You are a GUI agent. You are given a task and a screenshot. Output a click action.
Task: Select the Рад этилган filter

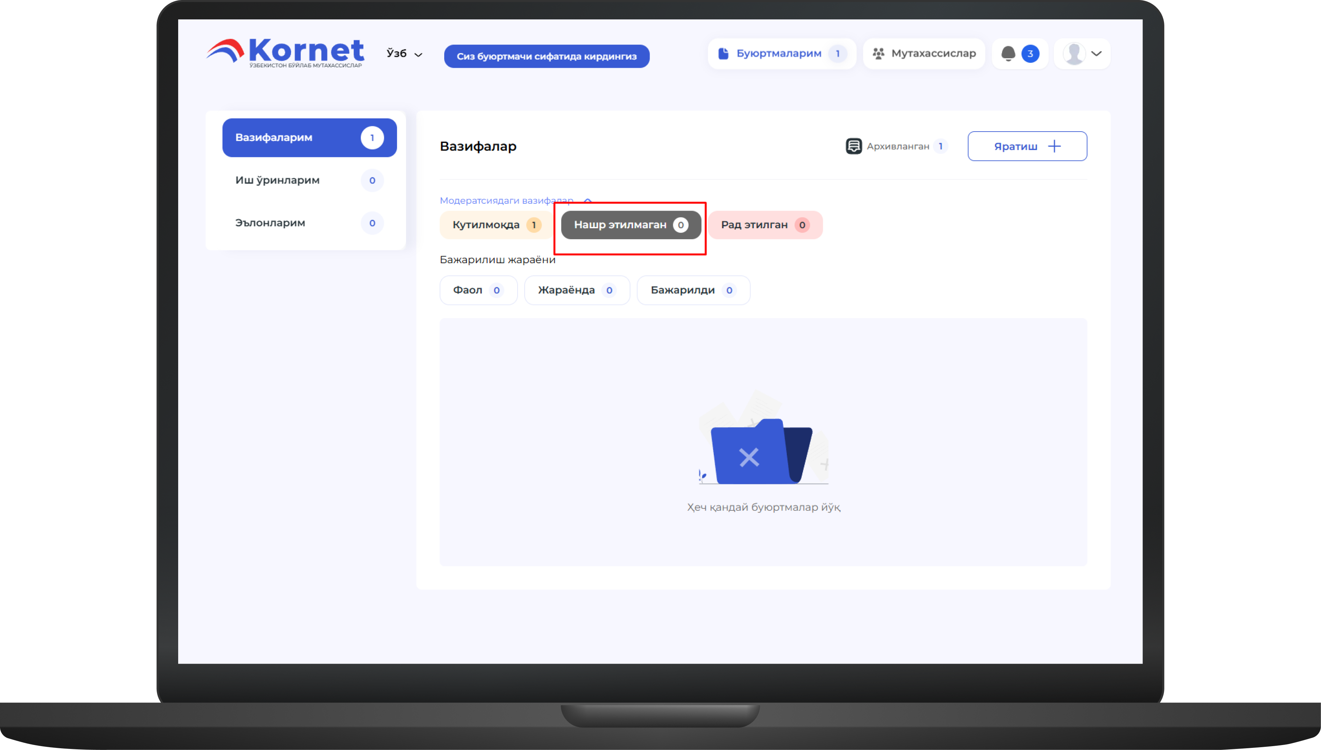pyautogui.click(x=765, y=225)
